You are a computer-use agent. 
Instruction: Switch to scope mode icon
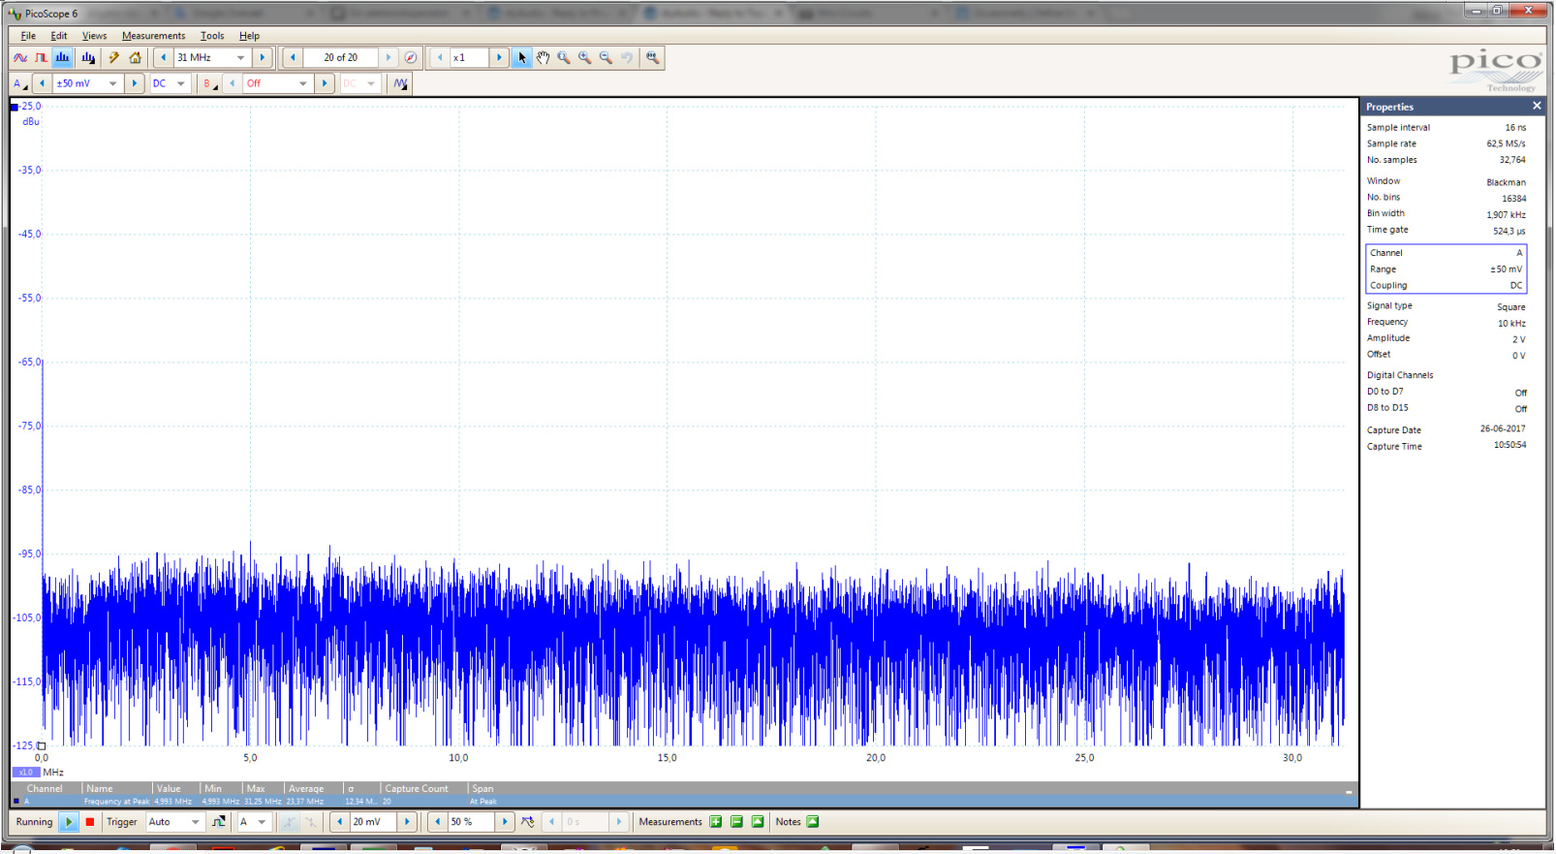19,58
